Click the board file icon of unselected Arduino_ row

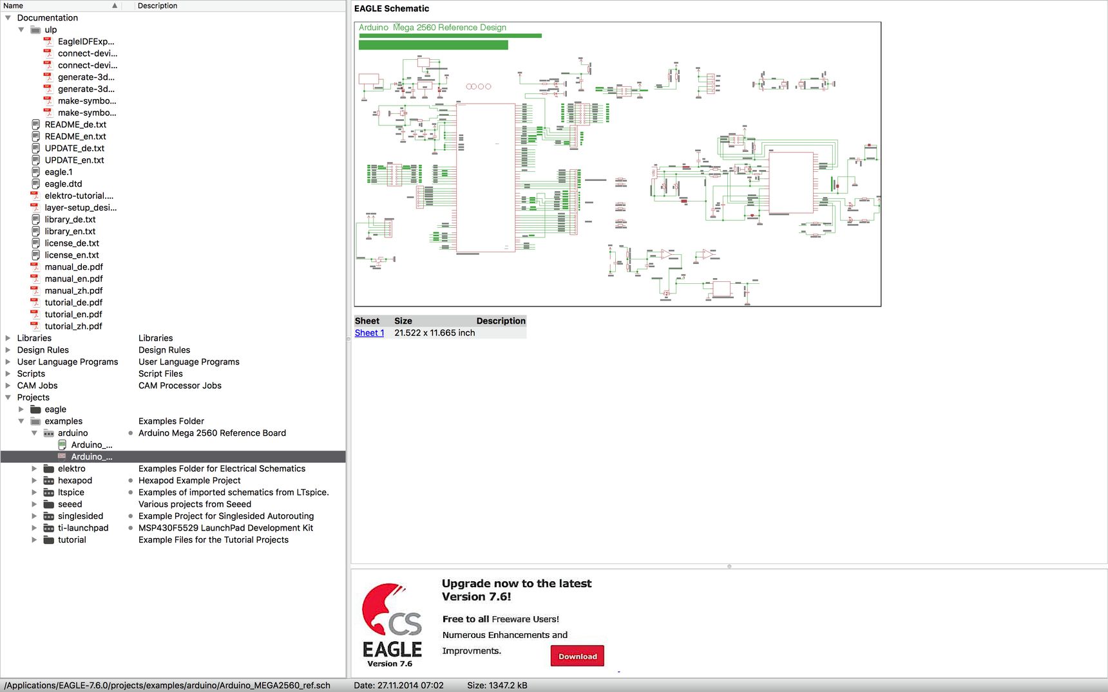point(62,445)
